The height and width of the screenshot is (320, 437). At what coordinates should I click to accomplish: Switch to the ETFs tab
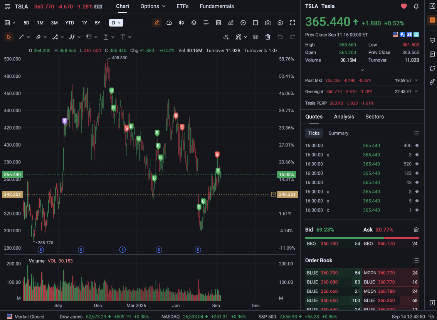(x=183, y=6)
